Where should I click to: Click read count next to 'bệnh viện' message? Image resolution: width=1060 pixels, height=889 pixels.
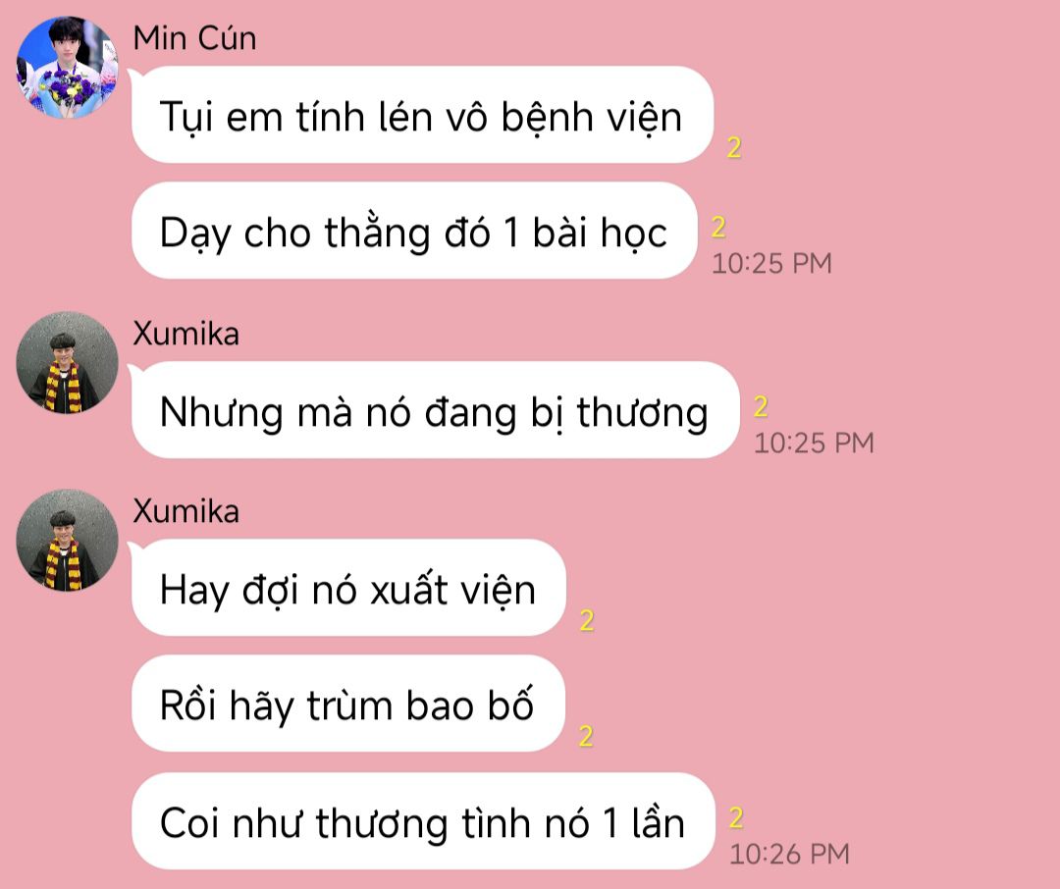coord(734,147)
